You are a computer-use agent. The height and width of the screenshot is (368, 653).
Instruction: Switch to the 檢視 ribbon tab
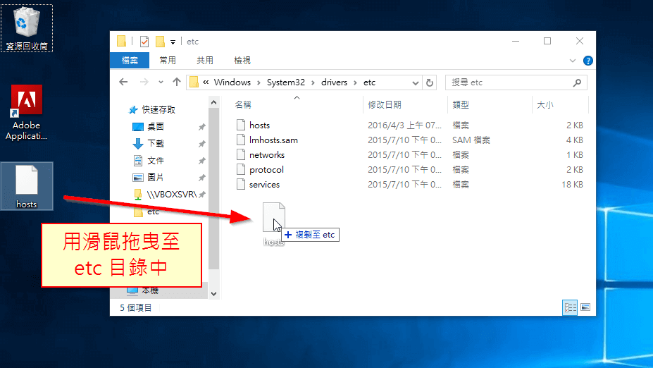242,61
